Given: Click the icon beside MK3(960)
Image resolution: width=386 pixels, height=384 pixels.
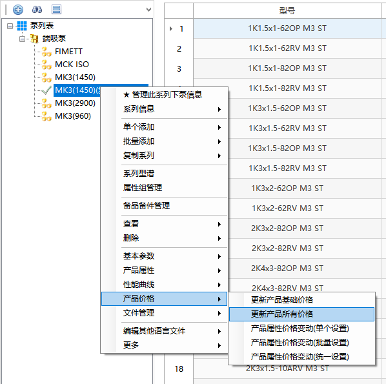Looking at the screenshot, I should pos(46,116).
